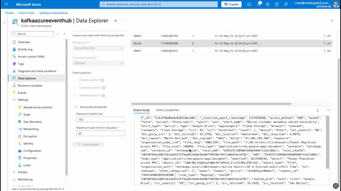Open portal settings gear
The height and width of the screenshot is (191, 341).
click(267, 4)
